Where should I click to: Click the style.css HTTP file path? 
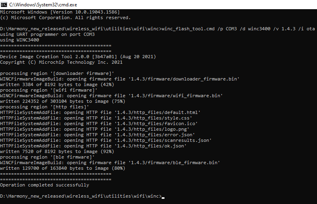point(153,118)
